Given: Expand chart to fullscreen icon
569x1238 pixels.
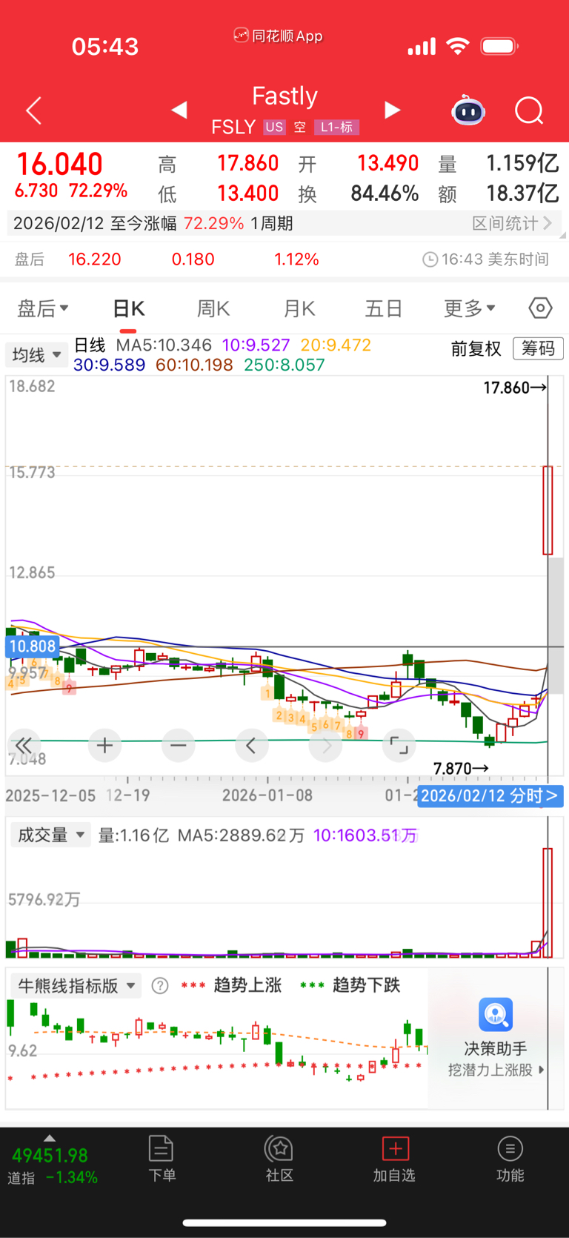Looking at the screenshot, I should pos(399,745).
